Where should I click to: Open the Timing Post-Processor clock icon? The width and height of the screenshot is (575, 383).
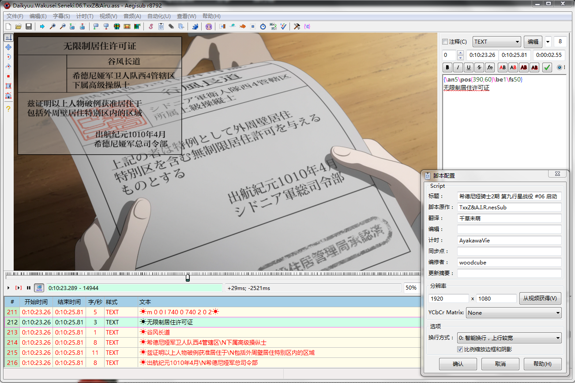tap(263, 26)
